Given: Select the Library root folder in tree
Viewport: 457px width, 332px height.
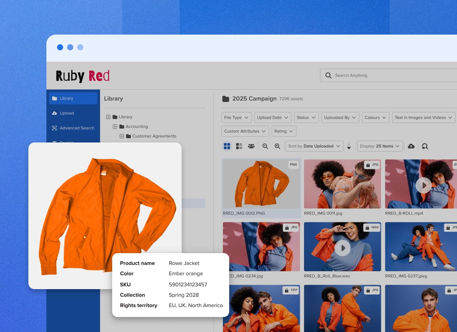Looking at the screenshot, I should [123, 117].
